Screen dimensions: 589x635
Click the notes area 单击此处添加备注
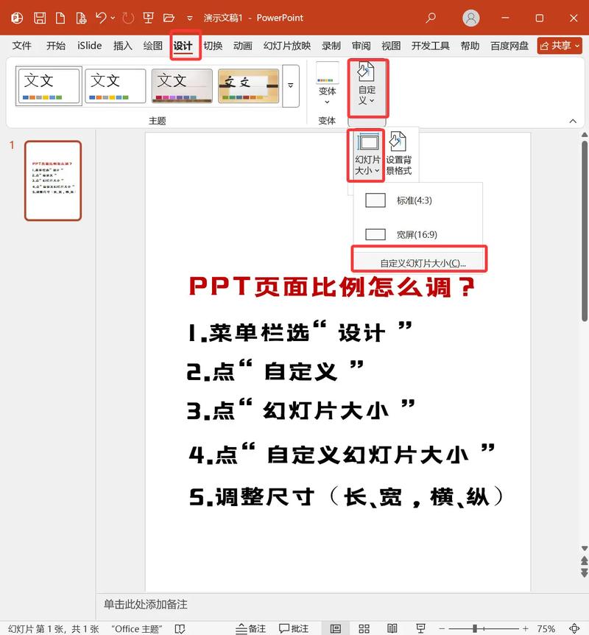[146, 605]
